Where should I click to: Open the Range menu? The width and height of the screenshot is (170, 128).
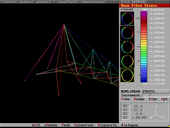point(139,99)
